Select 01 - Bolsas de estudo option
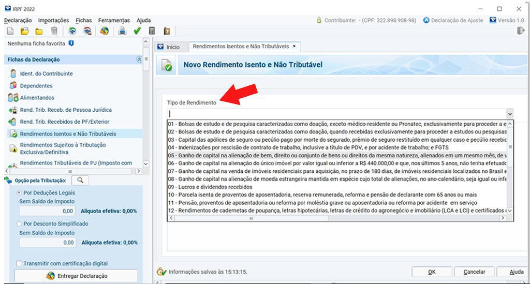This screenshot has height=284, width=530. tap(337, 124)
